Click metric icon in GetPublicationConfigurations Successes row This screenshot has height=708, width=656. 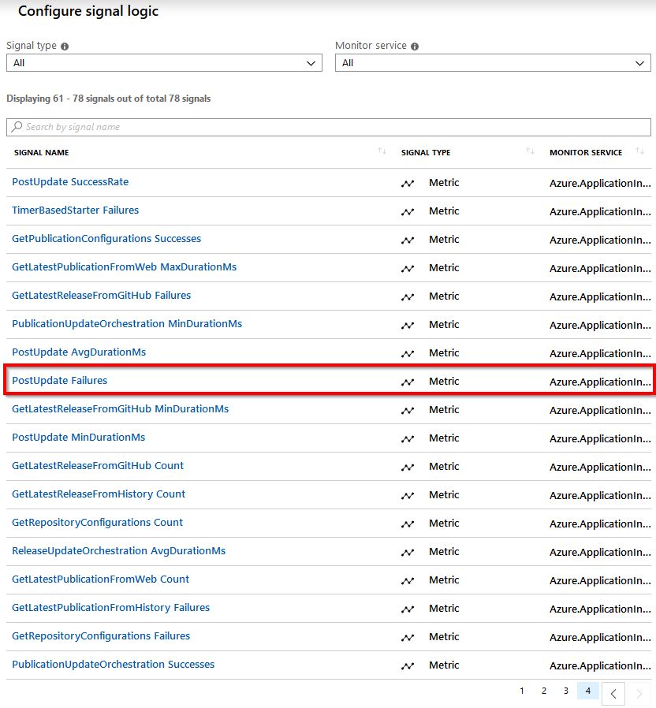tap(408, 240)
